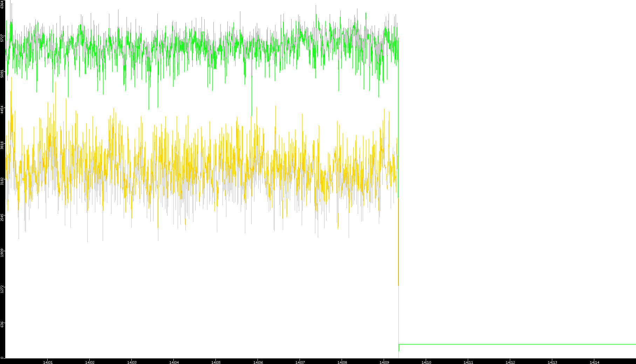Viewport: 636px width, 364px height.
Task: Select the 1909 y-axis value
Action: coord(2,252)
